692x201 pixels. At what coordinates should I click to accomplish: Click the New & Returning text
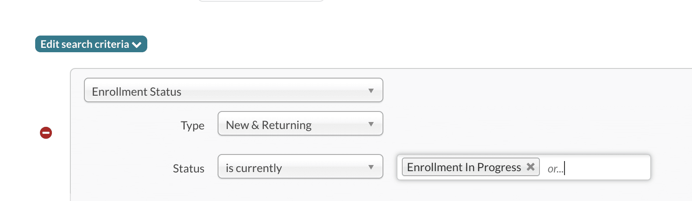coord(269,125)
